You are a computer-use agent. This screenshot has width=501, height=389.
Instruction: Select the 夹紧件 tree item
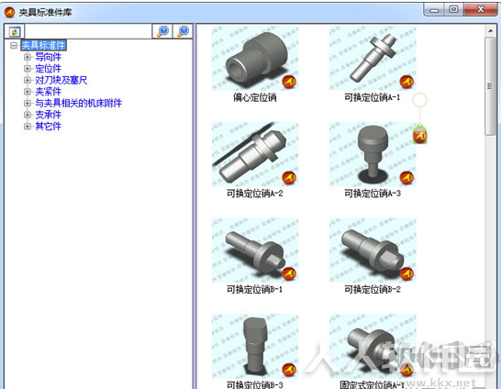click(48, 92)
